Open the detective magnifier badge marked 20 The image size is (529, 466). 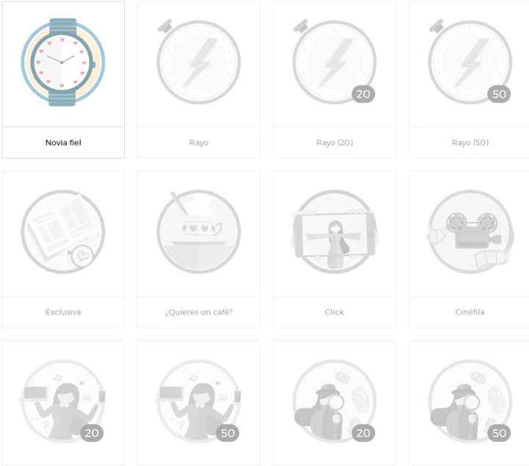334,401
